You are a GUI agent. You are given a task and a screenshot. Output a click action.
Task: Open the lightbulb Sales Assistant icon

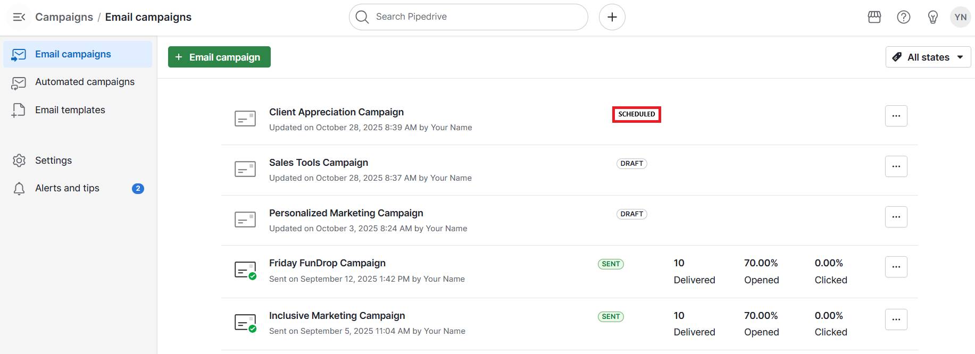coord(932,17)
